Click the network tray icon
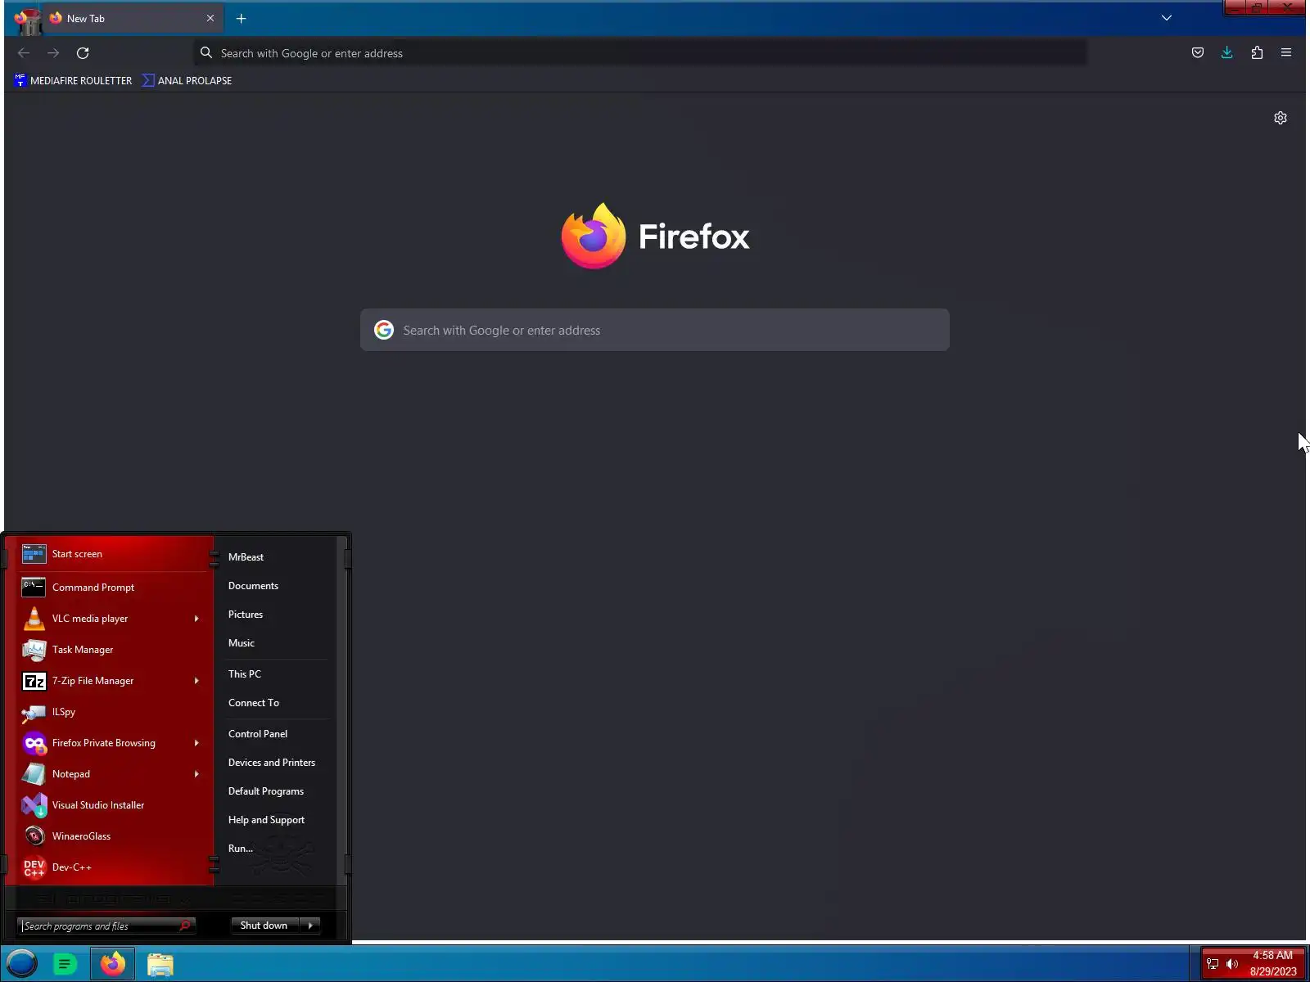 tap(1213, 964)
